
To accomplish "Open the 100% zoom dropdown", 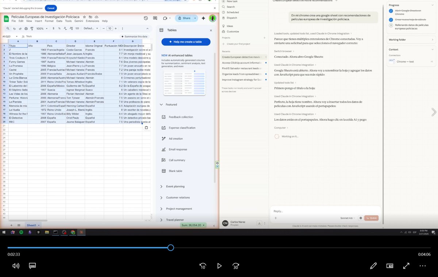I will tap(41, 28).
